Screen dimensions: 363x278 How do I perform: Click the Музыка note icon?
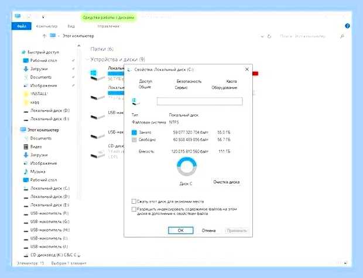pos(26,172)
